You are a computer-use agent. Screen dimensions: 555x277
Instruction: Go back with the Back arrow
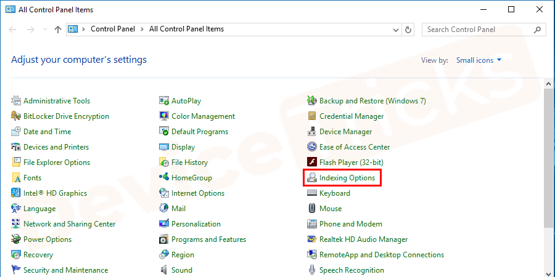coord(13,30)
